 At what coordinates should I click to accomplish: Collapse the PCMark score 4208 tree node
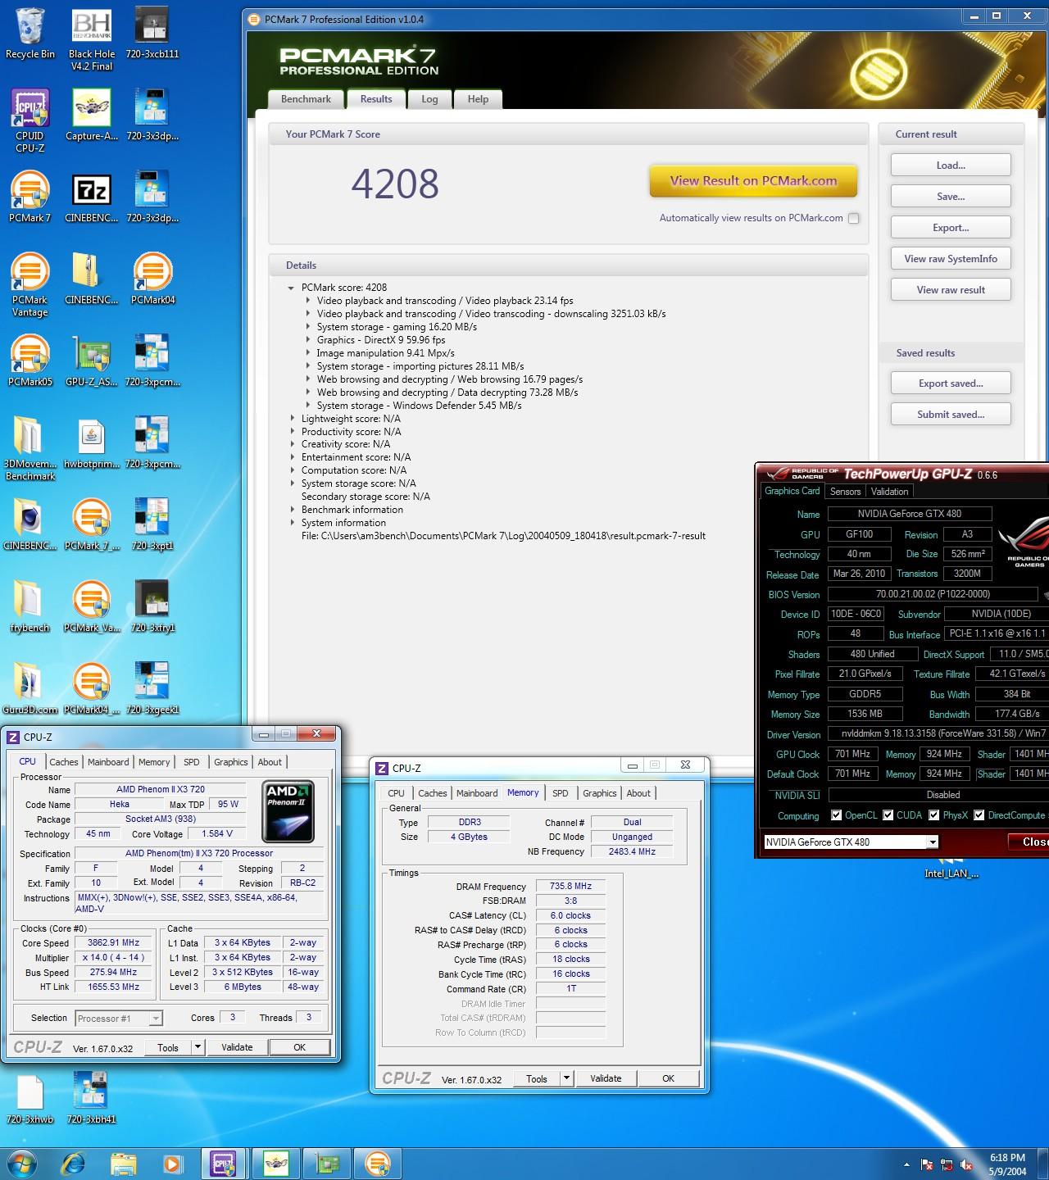pos(291,288)
